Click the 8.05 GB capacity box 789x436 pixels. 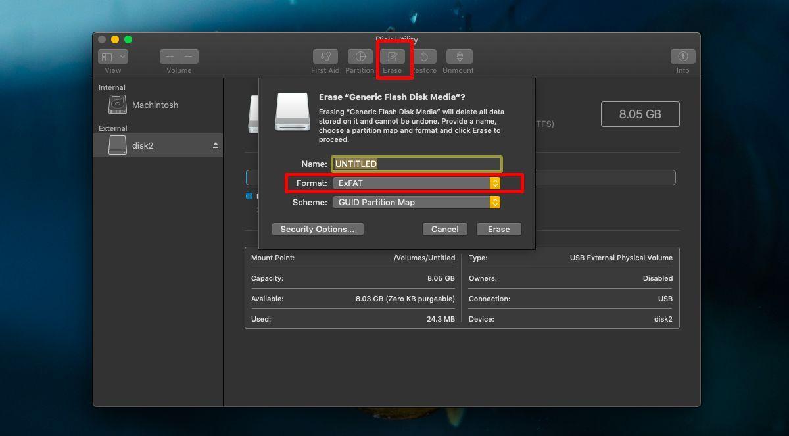[640, 114]
